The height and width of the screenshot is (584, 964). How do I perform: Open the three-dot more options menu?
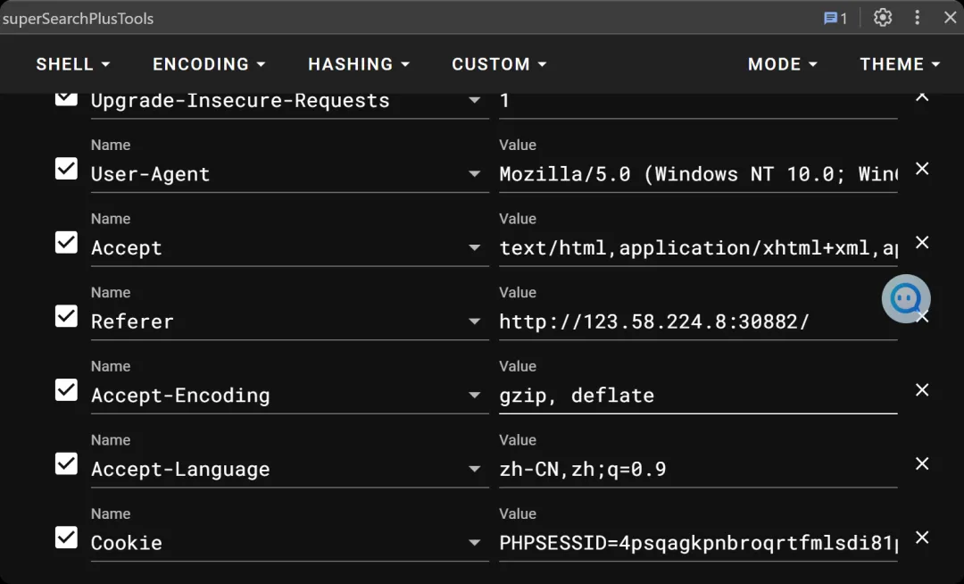[x=917, y=18]
